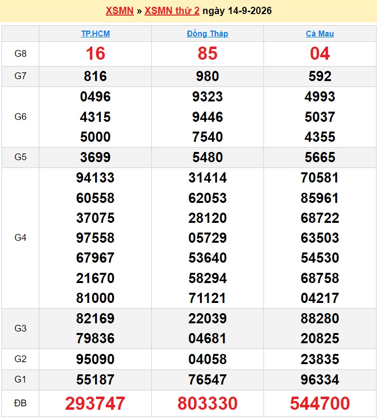This screenshot has height=418, width=377.
Task: Select G4 number 85961
Action: [x=320, y=198]
